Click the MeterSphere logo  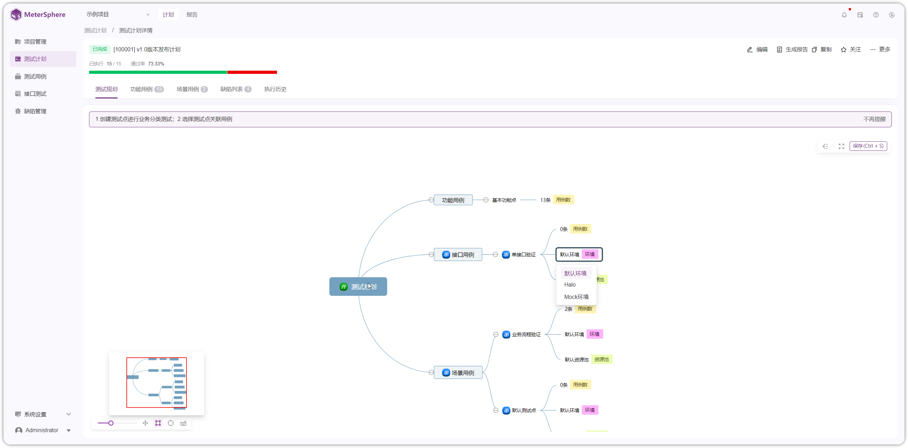tap(38, 15)
